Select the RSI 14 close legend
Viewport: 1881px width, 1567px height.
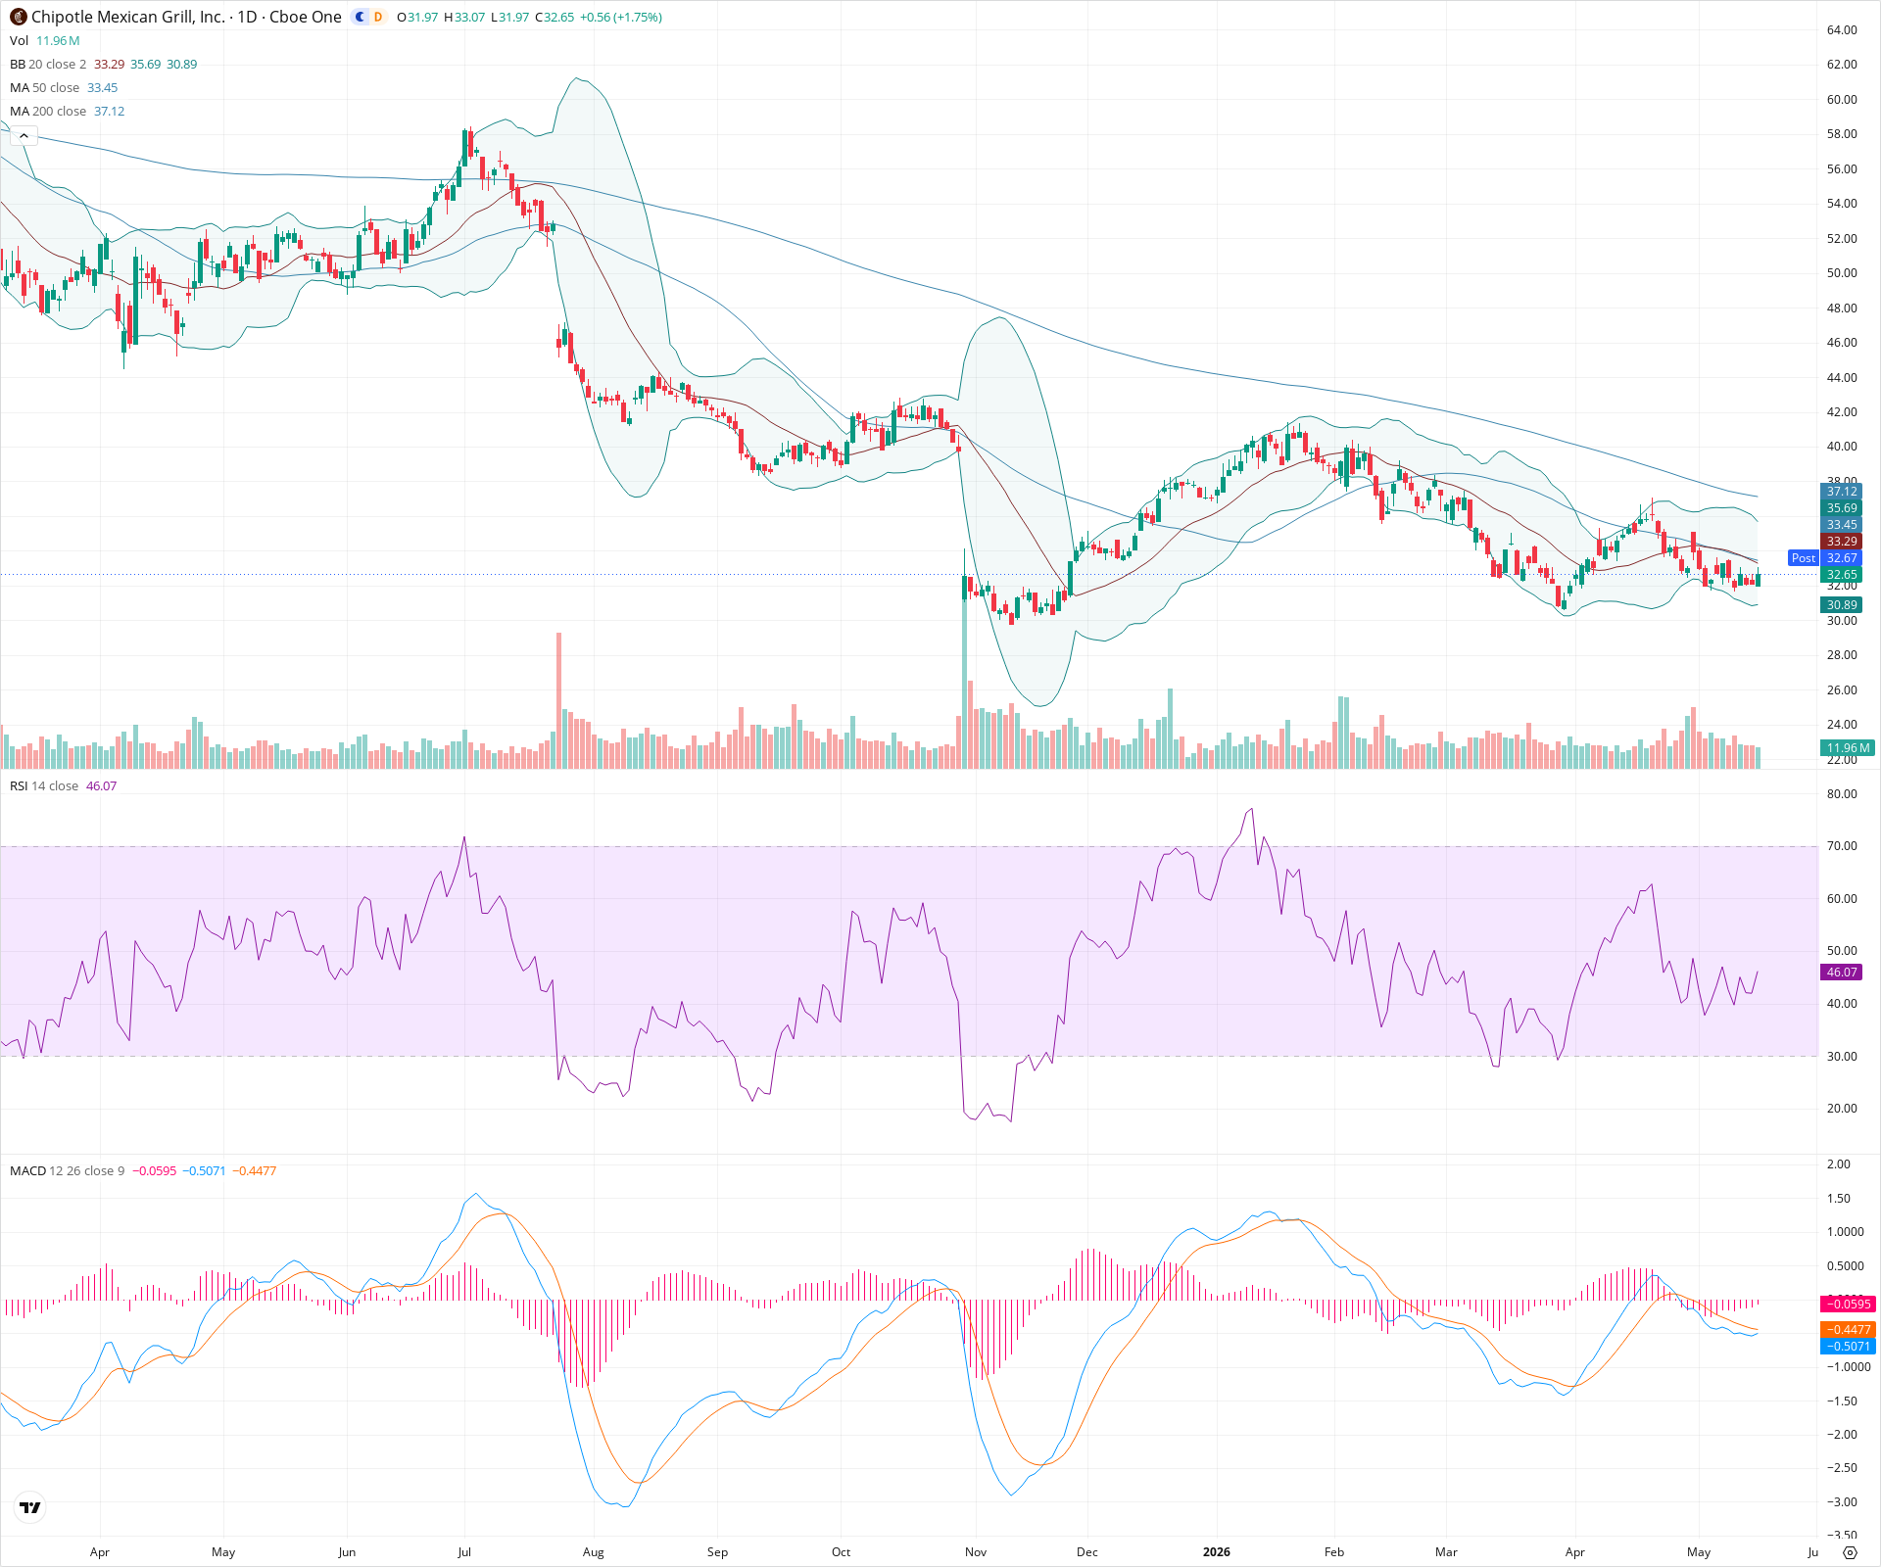coord(44,785)
